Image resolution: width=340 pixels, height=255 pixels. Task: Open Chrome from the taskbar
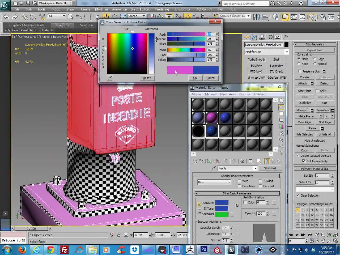tap(50, 249)
